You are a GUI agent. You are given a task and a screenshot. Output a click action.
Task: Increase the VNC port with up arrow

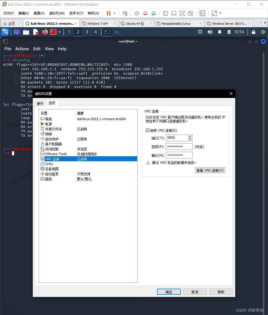(190, 136)
